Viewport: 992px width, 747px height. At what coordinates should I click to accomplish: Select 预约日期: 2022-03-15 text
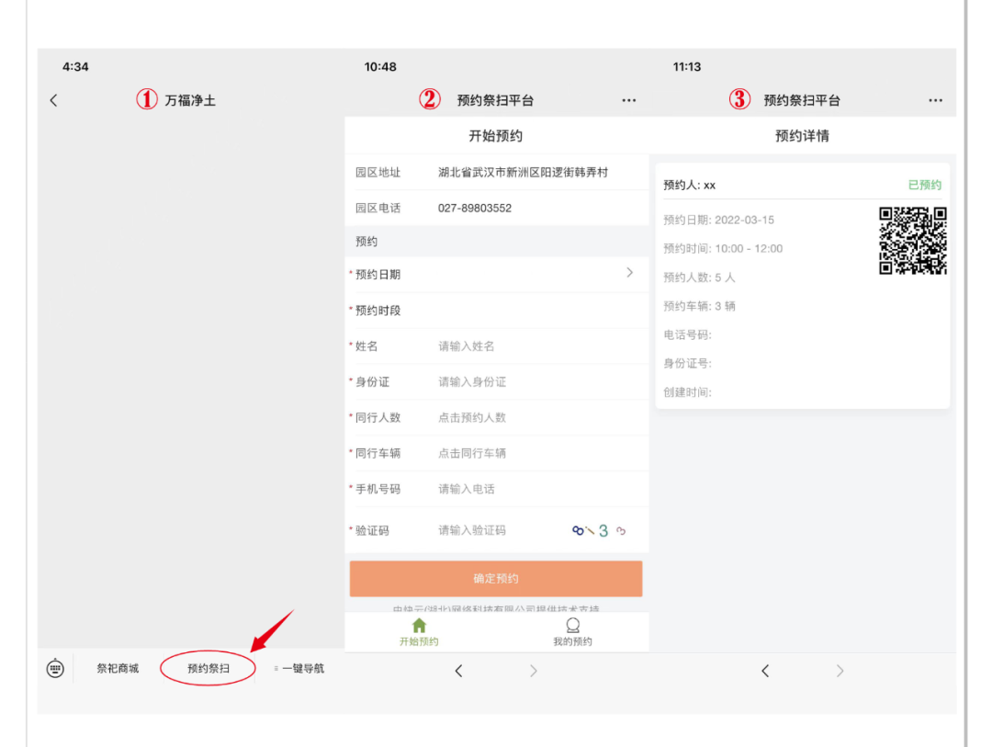(718, 220)
